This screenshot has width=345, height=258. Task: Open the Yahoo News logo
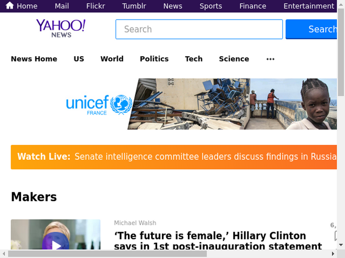coord(61,29)
